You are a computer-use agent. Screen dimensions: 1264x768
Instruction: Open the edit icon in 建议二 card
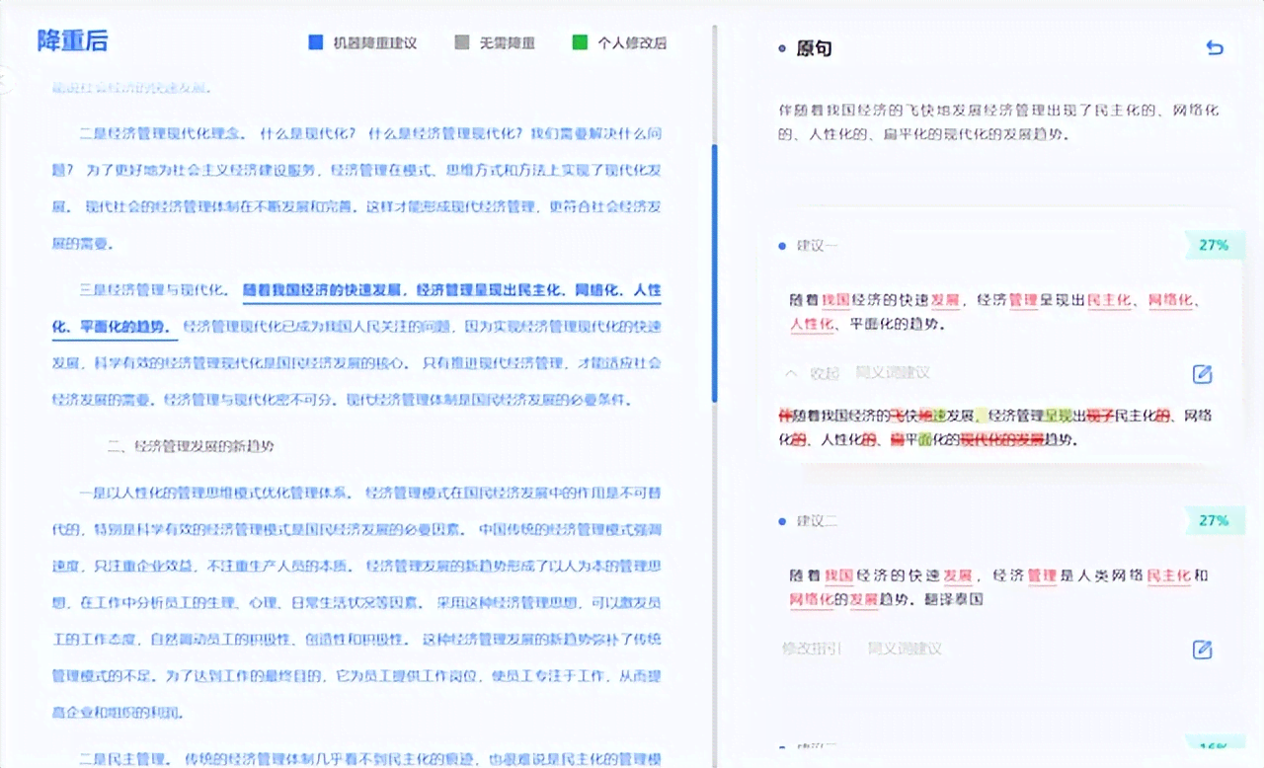(1202, 650)
